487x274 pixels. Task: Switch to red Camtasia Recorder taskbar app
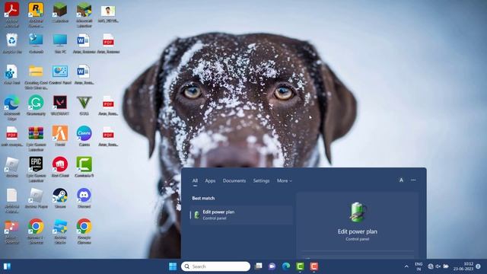tap(314, 266)
